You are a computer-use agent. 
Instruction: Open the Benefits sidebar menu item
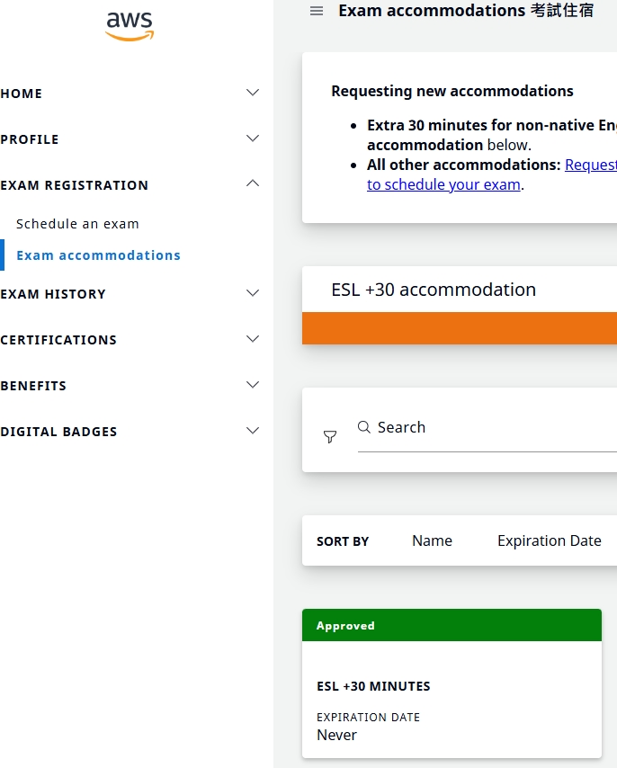pyautogui.click(x=33, y=386)
